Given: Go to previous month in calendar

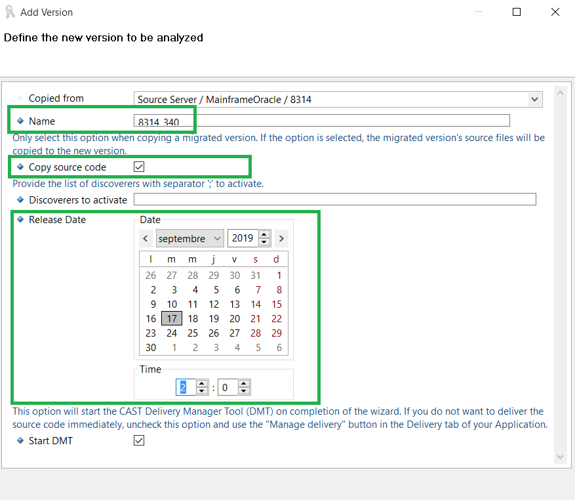Looking at the screenshot, I should tap(146, 239).
